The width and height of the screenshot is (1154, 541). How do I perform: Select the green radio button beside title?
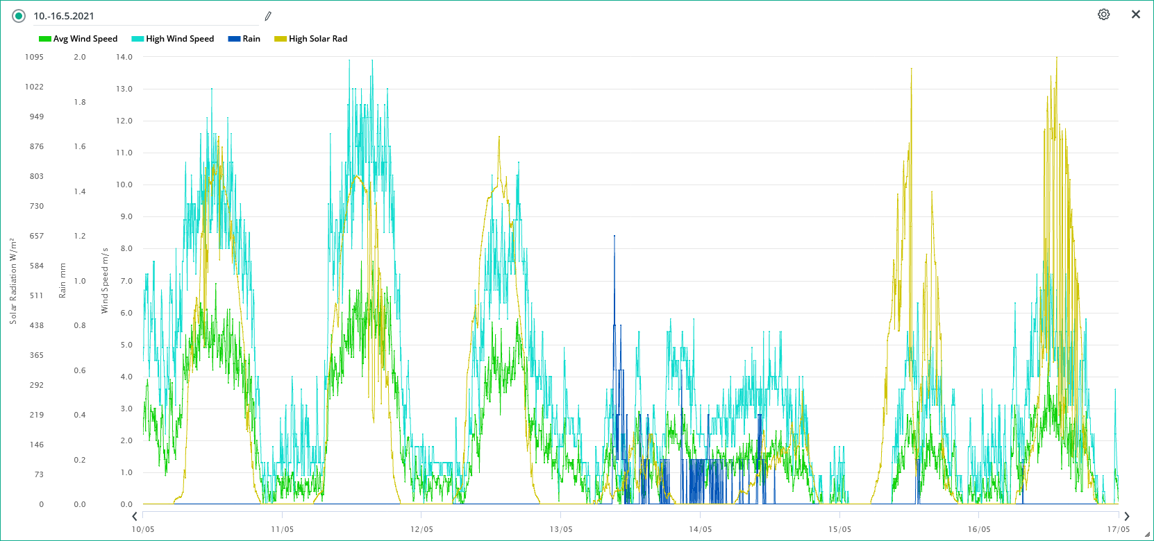pyautogui.click(x=19, y=16)
